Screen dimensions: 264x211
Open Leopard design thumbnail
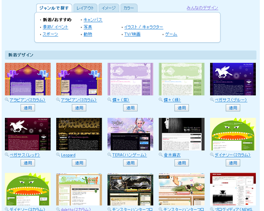click(79, 134)
